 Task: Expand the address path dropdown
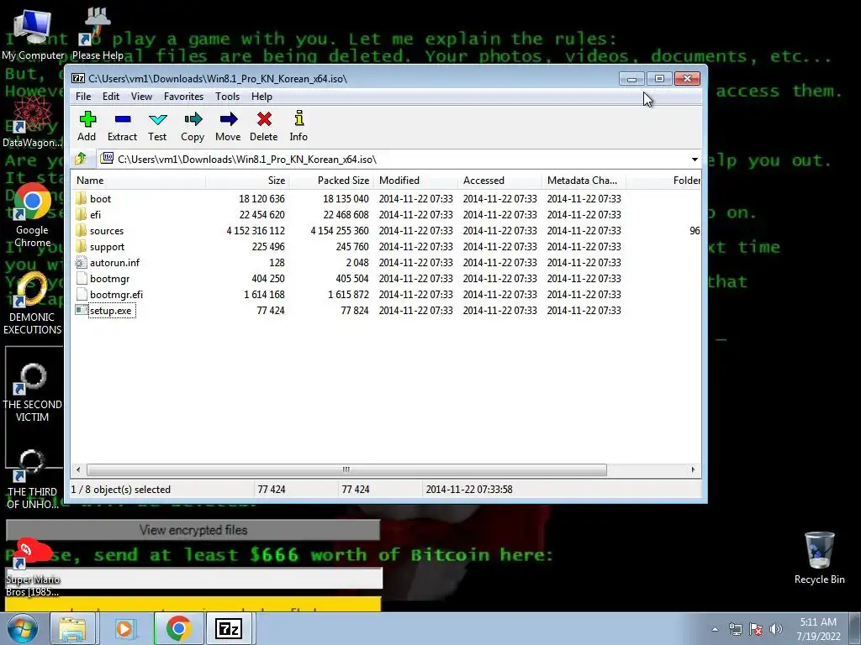tap(695, 160)
